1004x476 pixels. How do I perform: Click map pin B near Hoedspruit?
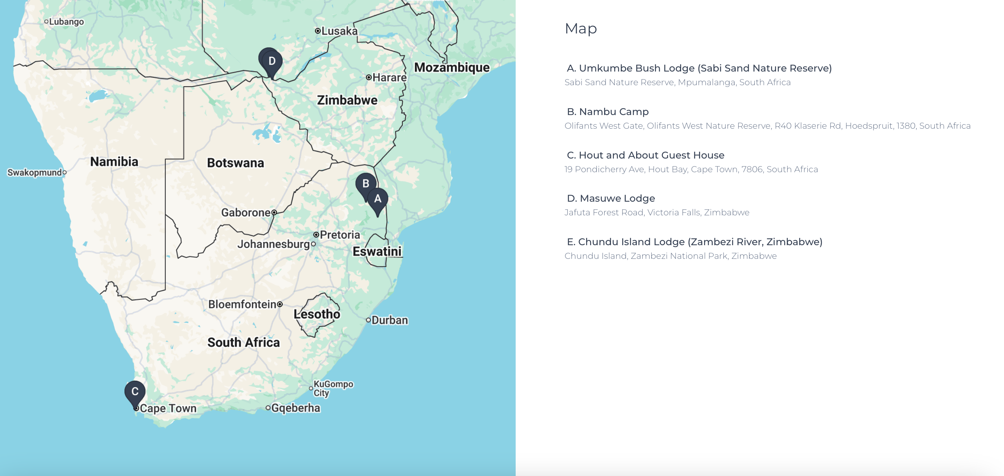click(x=366, y=184)
